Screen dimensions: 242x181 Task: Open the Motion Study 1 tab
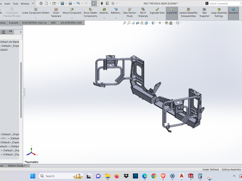click(x=17, y=165)
